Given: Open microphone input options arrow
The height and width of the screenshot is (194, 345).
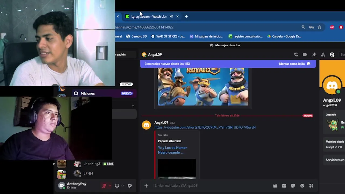Looking at the screenshot, I should pyautogui.click(x=109, y=186).
